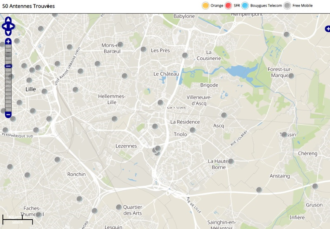
Task: Select antenna marker left of Quartier des Arts
Action: [x=119, y=207]
